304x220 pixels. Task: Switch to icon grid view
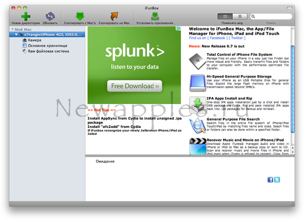click(x=225, y=16)
